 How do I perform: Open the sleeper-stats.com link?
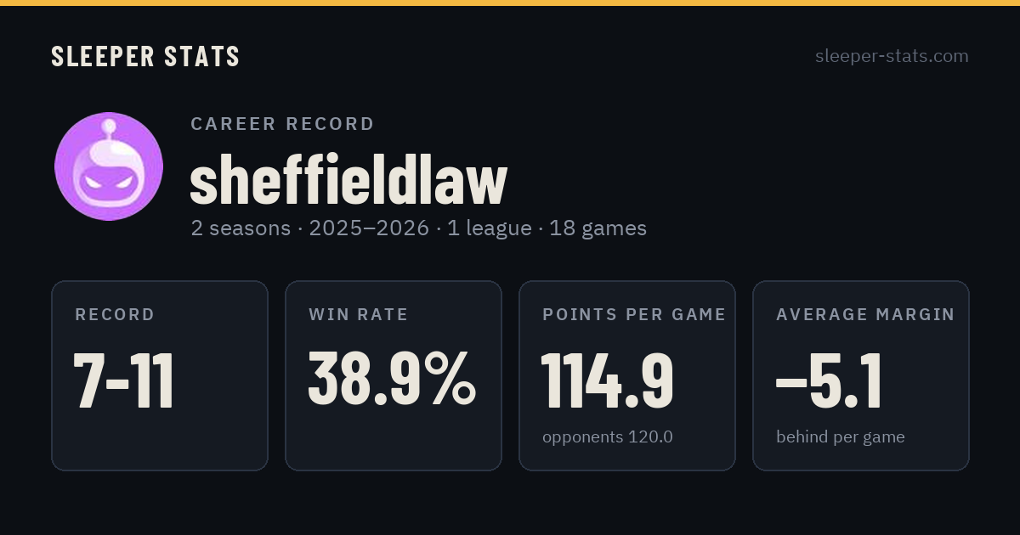click(892, 56)
